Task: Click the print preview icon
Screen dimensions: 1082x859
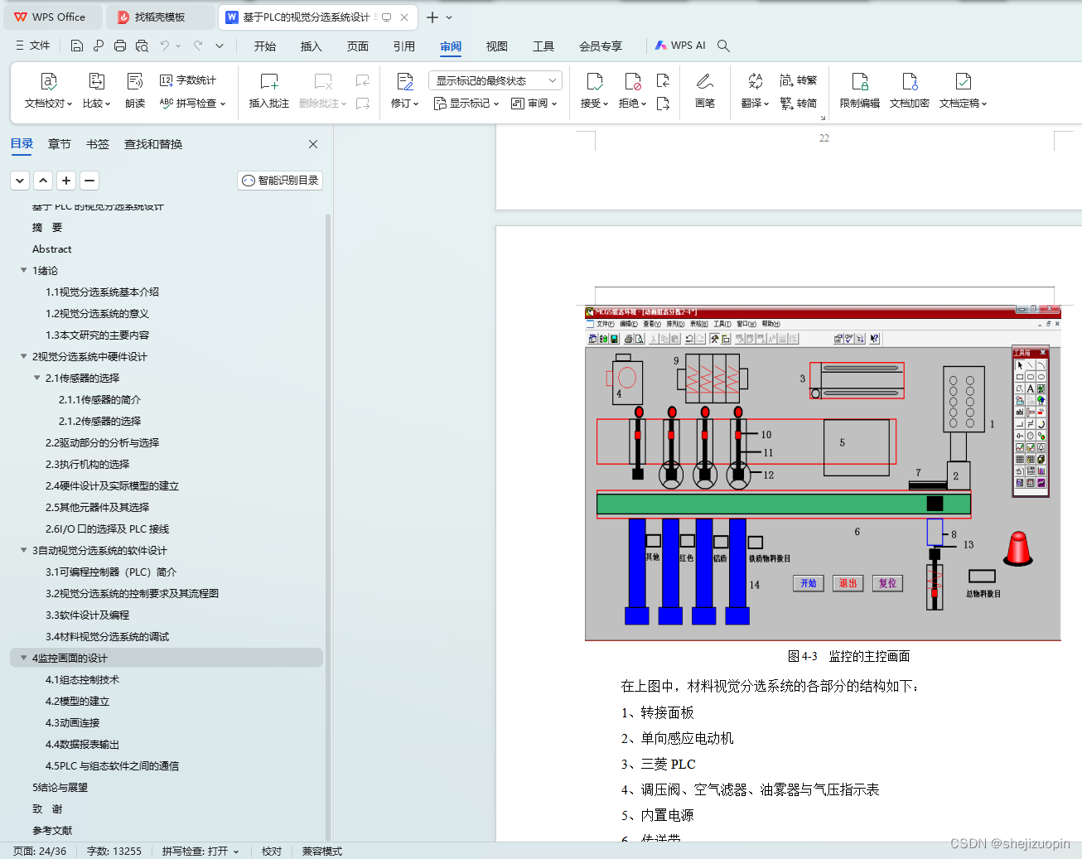Action: [142, 46]
